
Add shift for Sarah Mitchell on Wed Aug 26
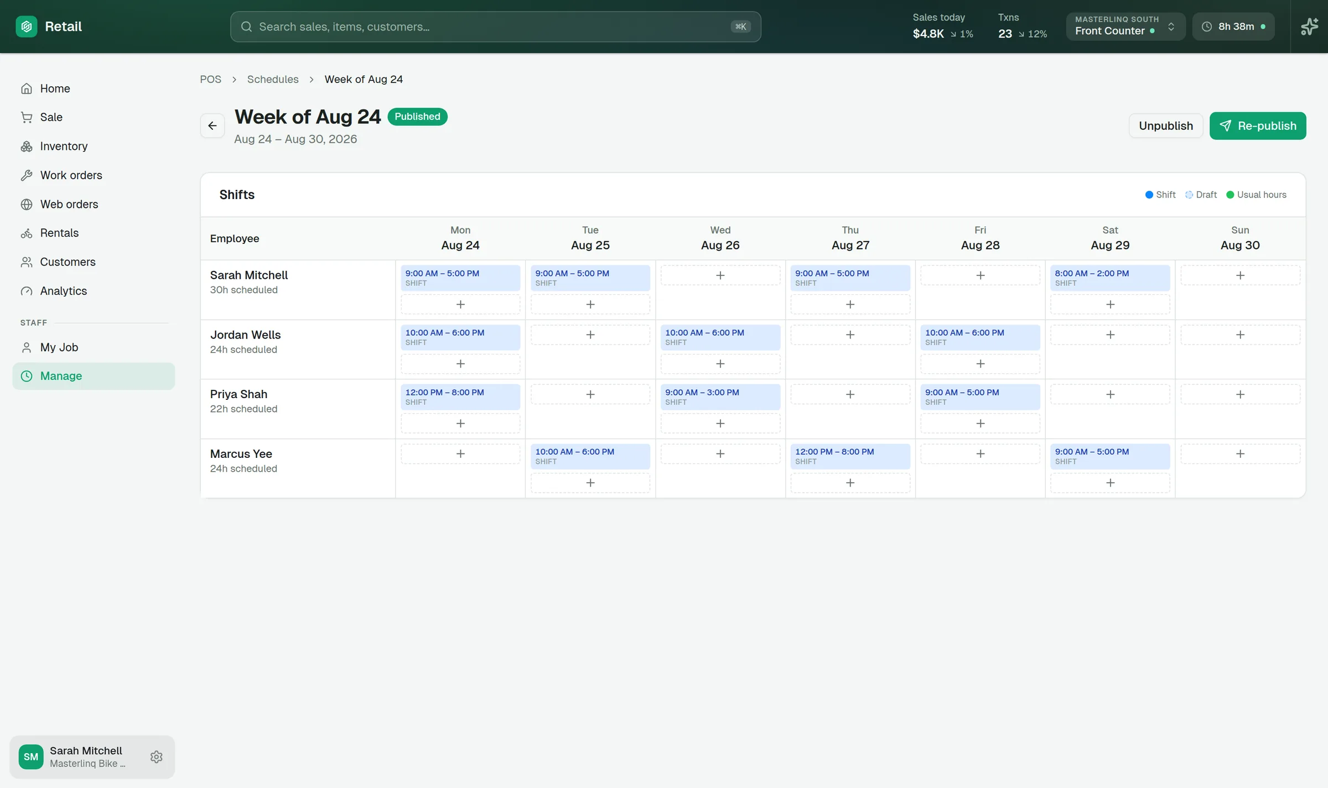[720, 275]
